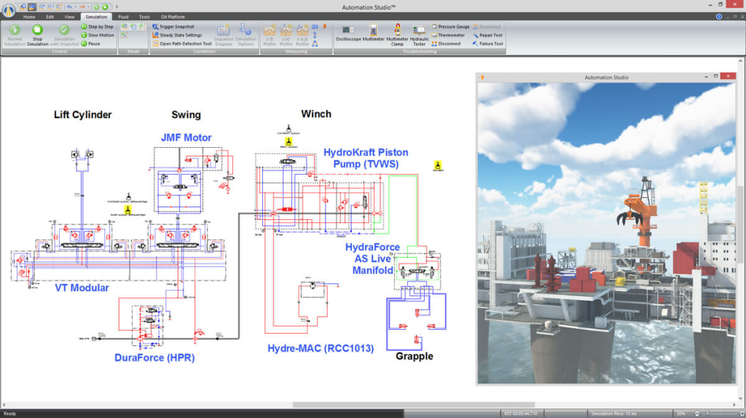Open the Edit ribbon tab
The height and width of the screenshot is (418, 746).
click(x=50, y=17)
